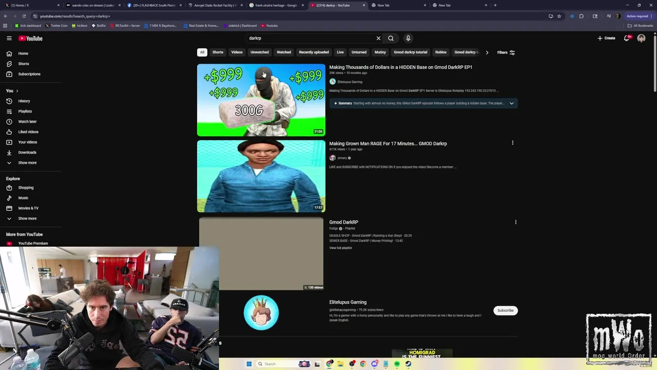Open the 11404 N Bayshore bookmark folder
The image size is (657, 370).
coord(160,26)
